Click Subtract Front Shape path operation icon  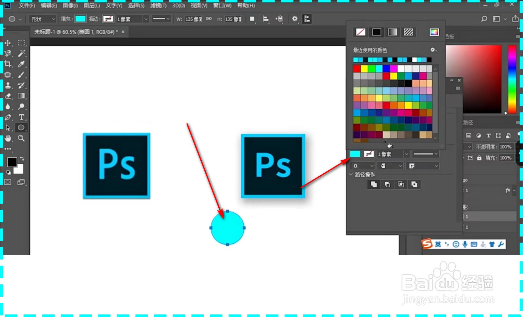pos(387,184)
